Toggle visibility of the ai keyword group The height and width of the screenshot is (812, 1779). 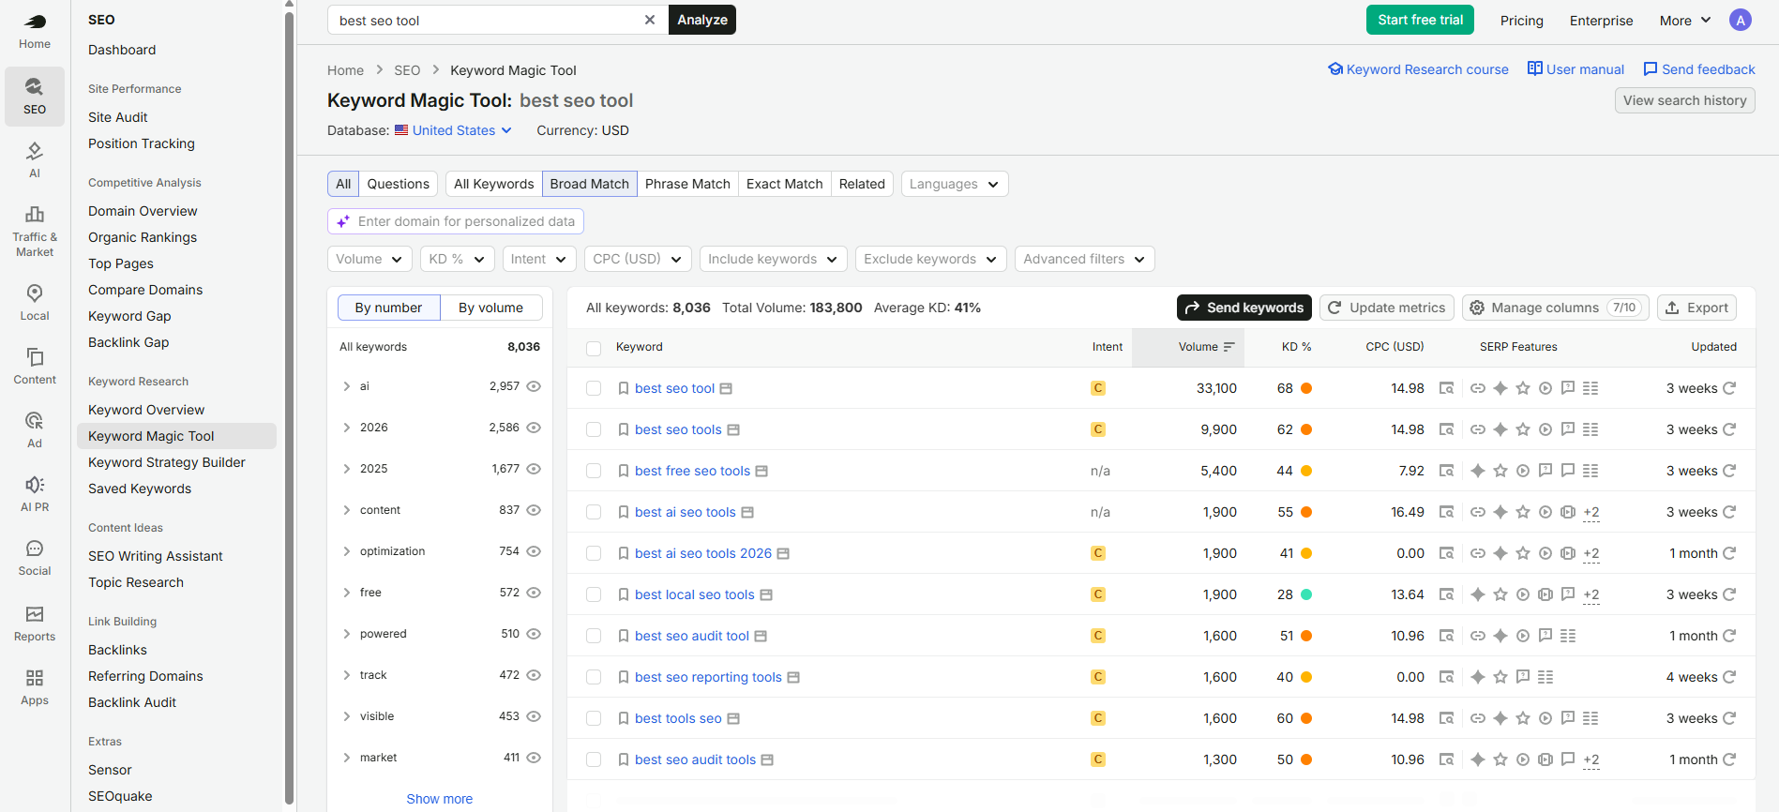click(x=534, y=386)
